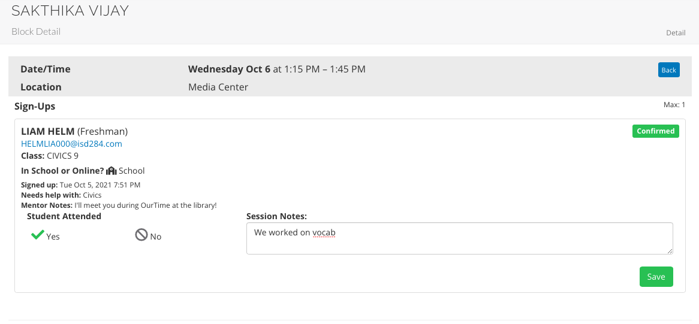The height and width of the screenshot is (324, 699).
Task: Click the No attendance circle-slash icon
Action: click(x=141, y=235)
